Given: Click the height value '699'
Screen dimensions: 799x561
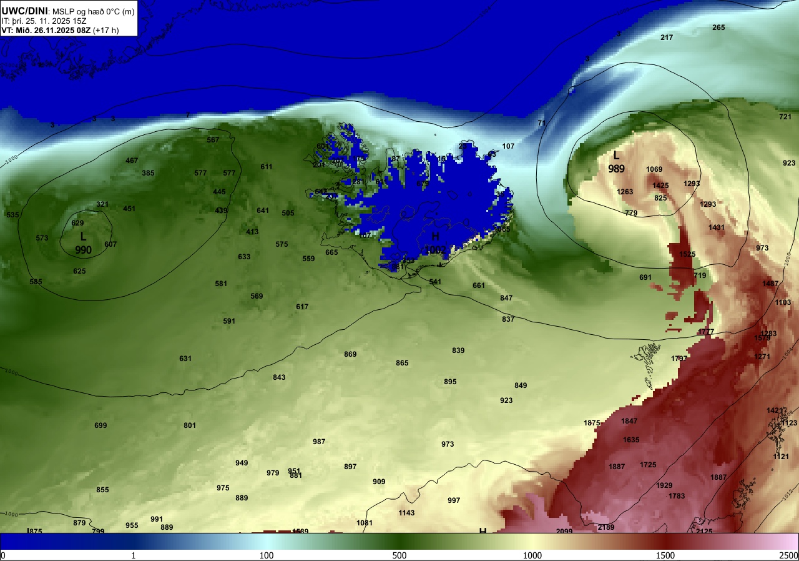Looking at the screenshot, I should pos(100,425).
